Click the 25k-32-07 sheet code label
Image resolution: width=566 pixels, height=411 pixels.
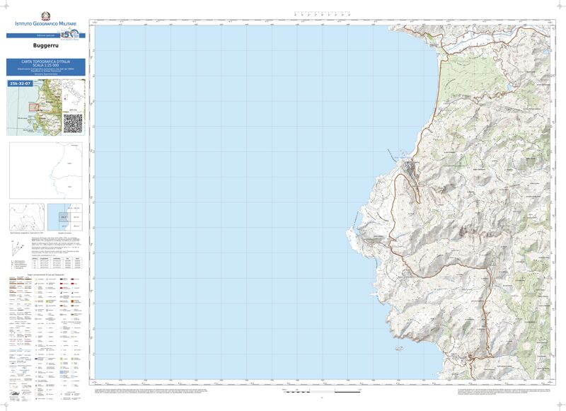21,83
